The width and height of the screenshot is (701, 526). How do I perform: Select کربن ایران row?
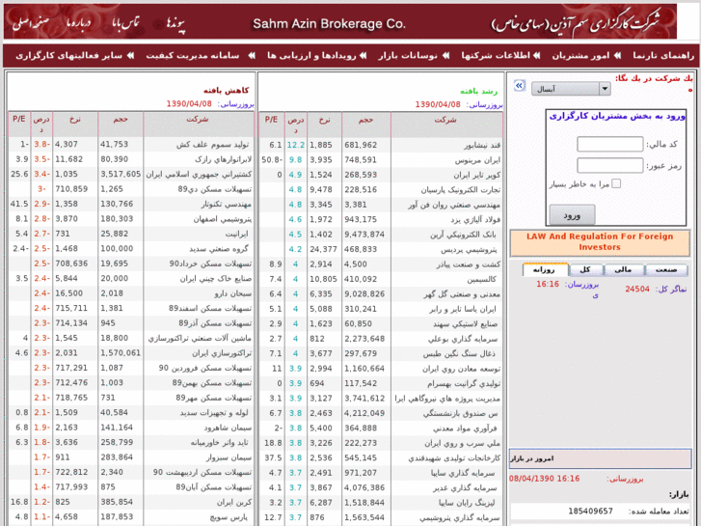[x=131, y=502]
